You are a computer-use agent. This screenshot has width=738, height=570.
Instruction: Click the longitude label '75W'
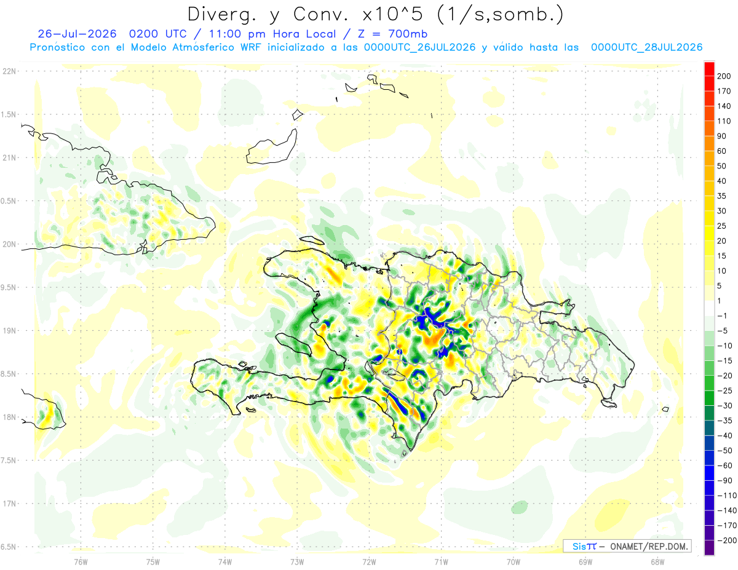click(x=153, y=561)
